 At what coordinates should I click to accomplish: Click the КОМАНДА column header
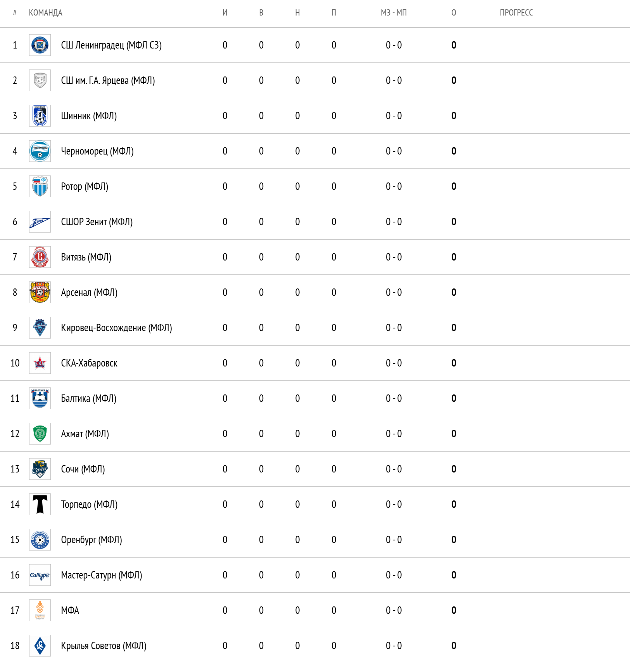[45, 13]
